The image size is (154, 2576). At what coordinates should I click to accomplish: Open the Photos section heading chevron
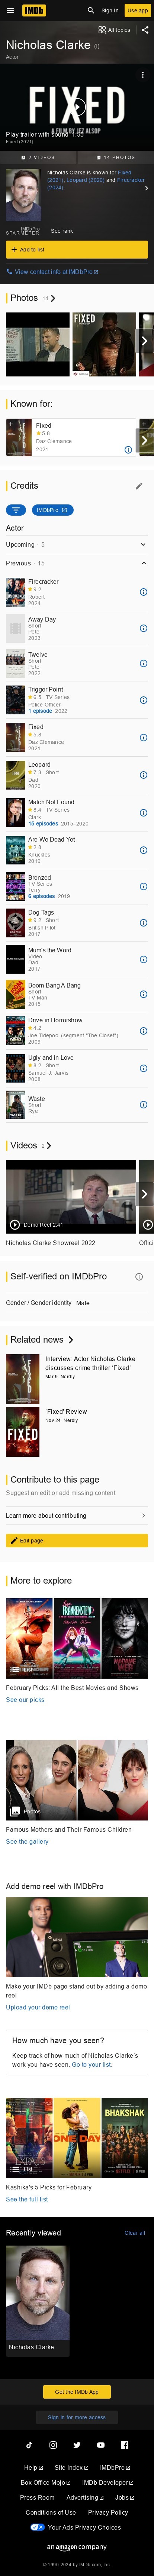point(54,298)
